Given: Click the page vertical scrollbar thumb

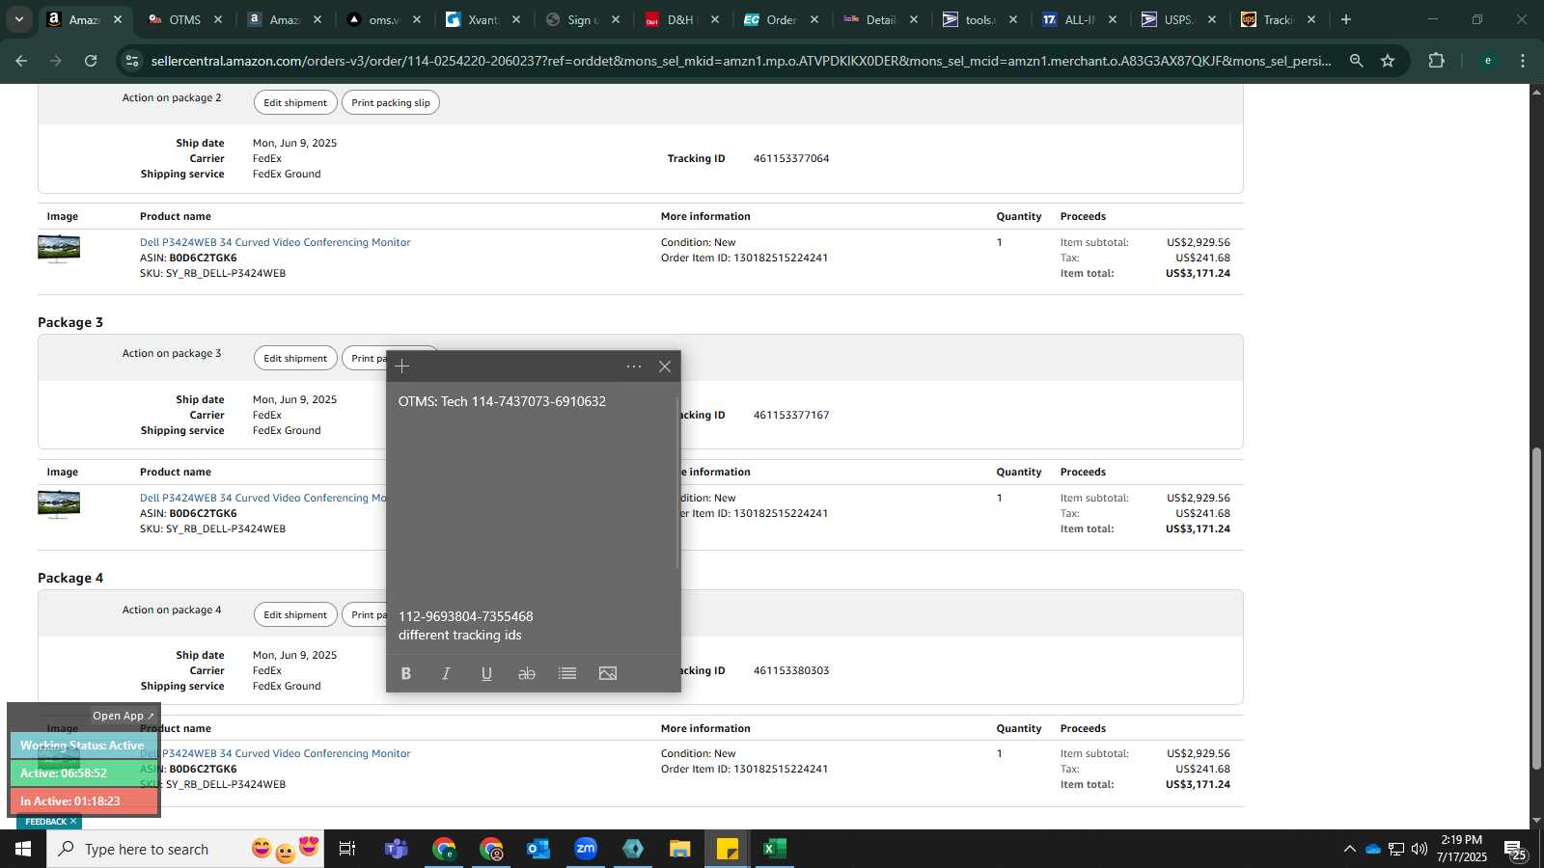Looking at the screenshot, I should [1536, 608].
